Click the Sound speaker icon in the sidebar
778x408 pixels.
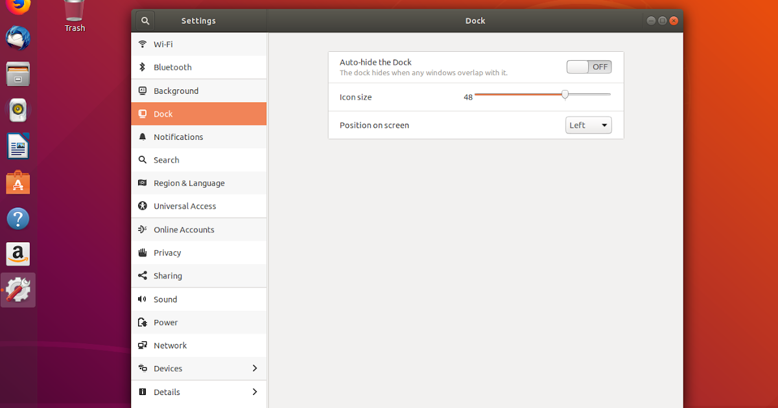point(143,299)
